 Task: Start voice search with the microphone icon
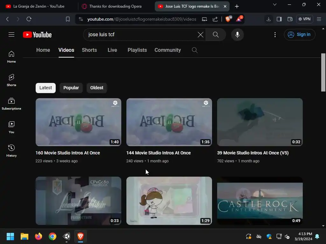click(237, 35)
